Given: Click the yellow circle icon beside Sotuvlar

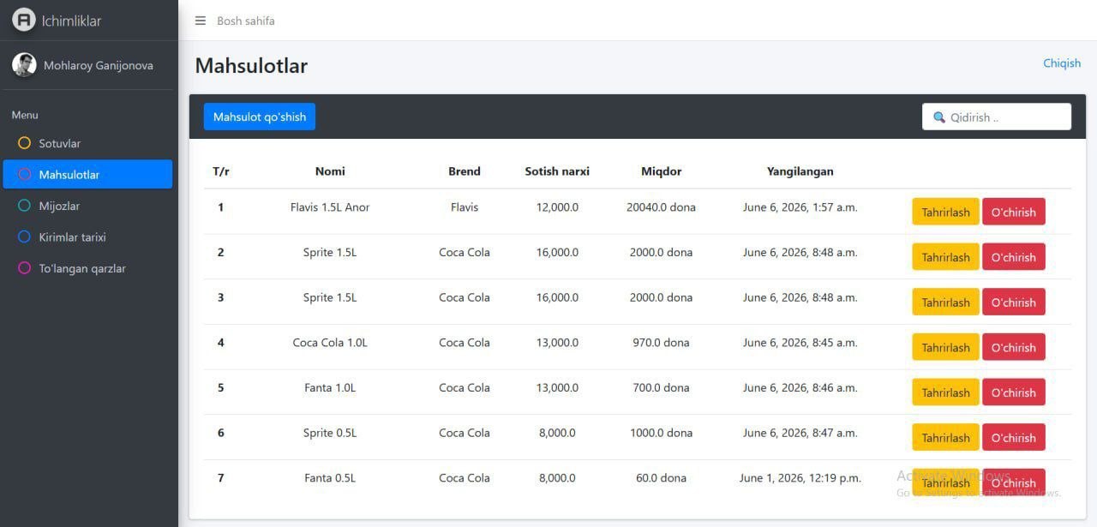Looking at the screenshot, I should [24, 143].
